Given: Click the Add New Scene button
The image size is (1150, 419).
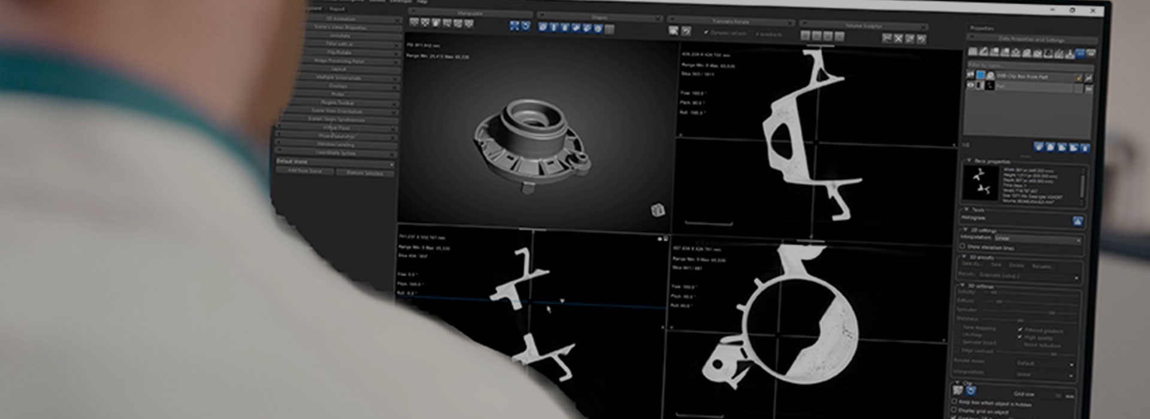Looking at the screenshot, I should pos(305,171).
